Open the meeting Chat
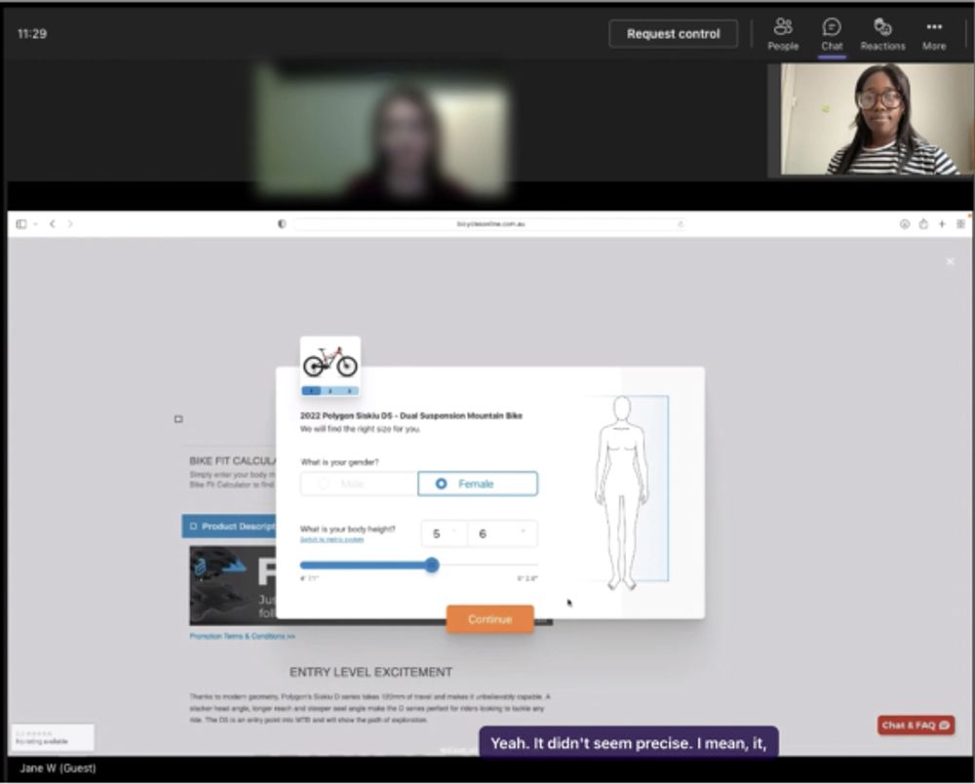This screenshot has height=784, width=975. coord(832,34)
